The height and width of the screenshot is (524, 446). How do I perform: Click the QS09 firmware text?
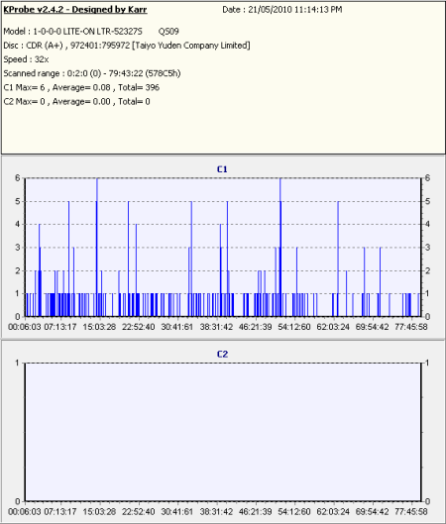click(168, 32)
